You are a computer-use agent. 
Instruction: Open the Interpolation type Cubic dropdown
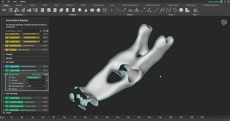[36, 86]
